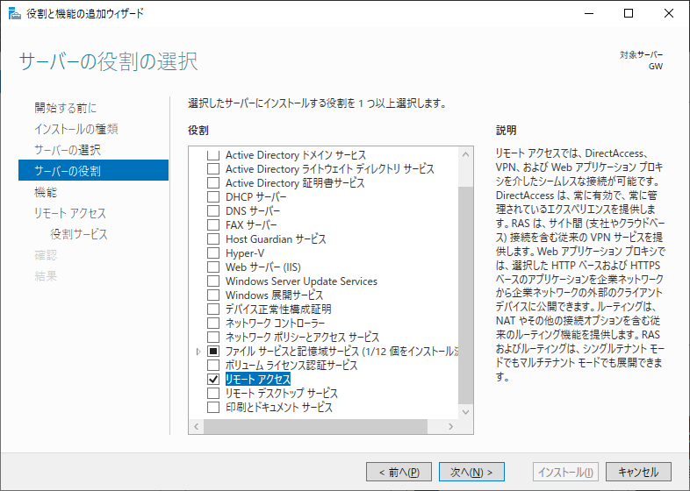Select the Host Guardian サービス label

(x=276, y=239)
